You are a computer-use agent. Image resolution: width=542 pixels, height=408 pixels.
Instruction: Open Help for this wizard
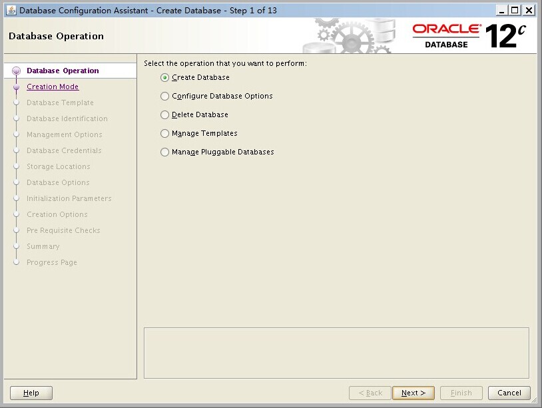(31, 393)
